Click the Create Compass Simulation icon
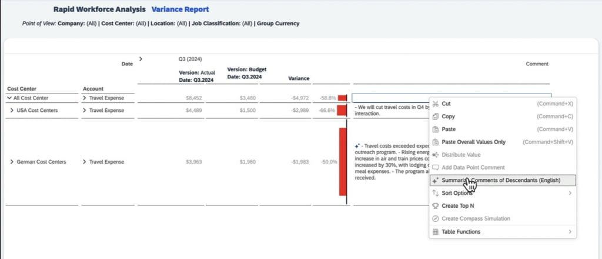 coord(436,219)
